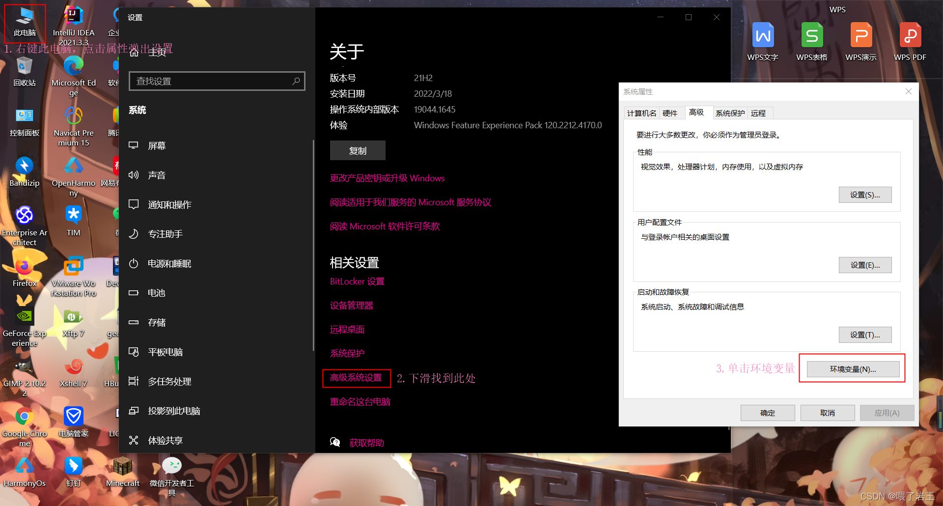
Task: Open 电池 (Battery) settings section
Action: click(x=217, y=293)
